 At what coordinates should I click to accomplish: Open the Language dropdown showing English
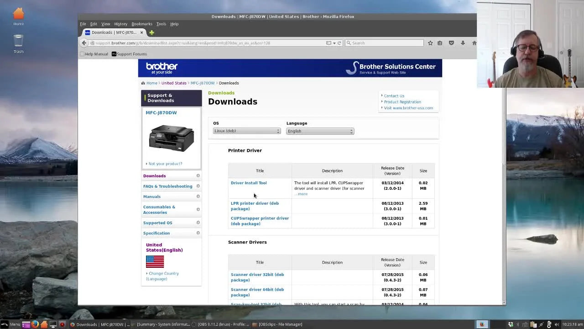[319, 131]
